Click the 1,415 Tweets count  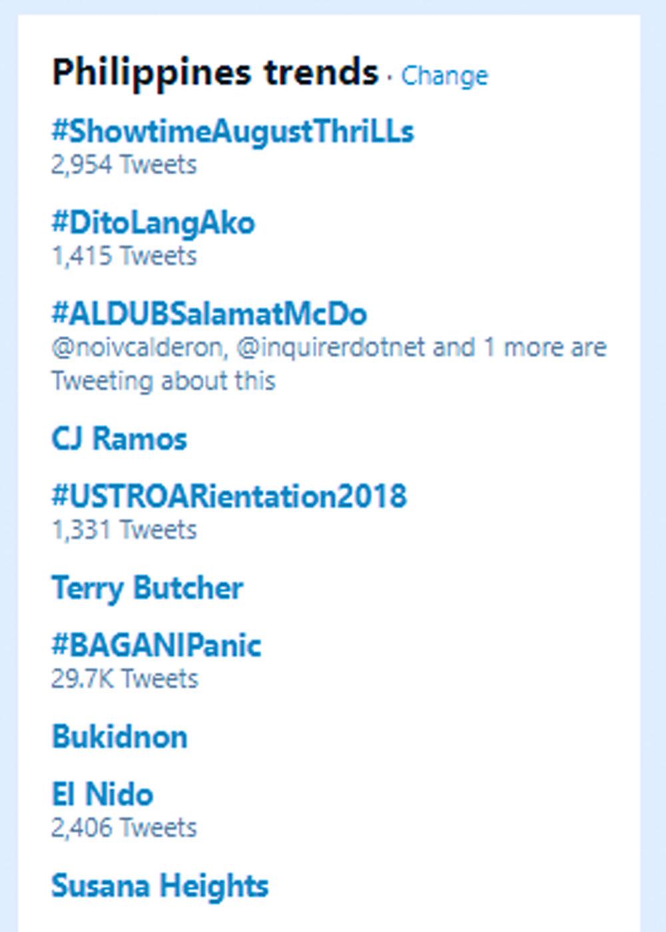pyautogui.click(x=124, y=256)
